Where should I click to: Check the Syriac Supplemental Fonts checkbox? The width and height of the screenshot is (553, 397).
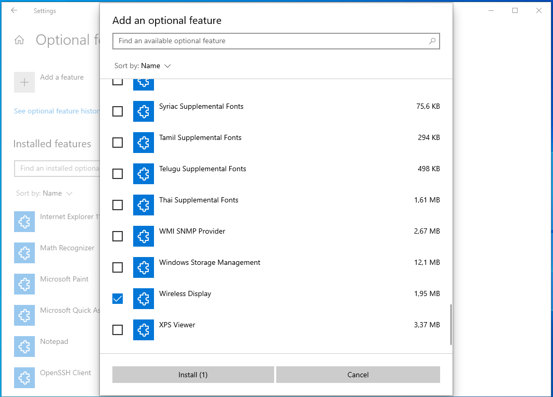coord(118,111)
